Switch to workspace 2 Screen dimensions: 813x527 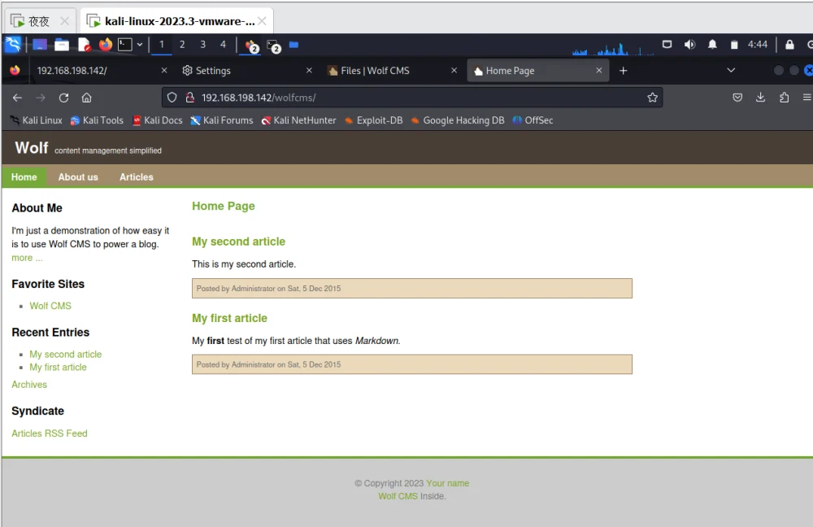point(182,45)
